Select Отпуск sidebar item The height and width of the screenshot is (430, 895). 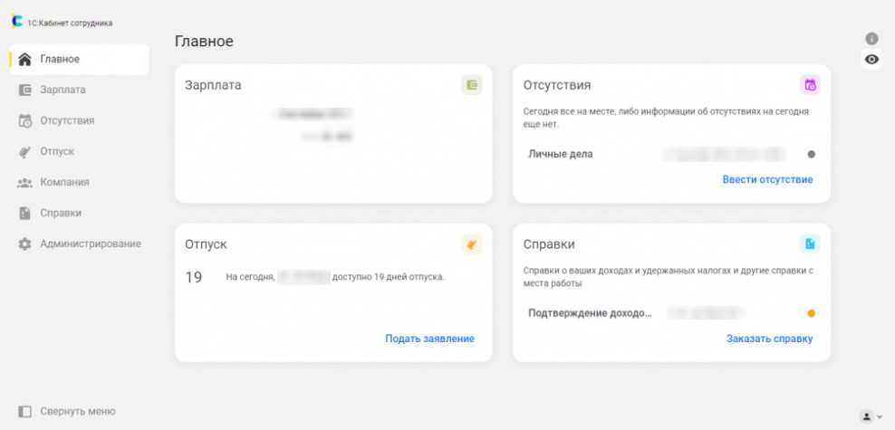click(56, 151)
